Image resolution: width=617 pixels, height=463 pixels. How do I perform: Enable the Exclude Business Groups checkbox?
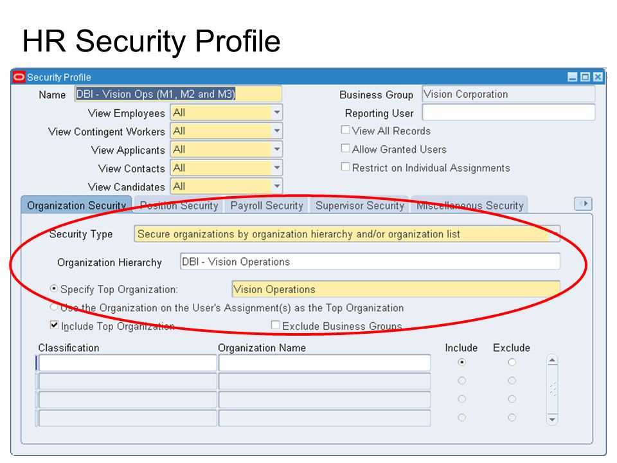pos(276,325)
